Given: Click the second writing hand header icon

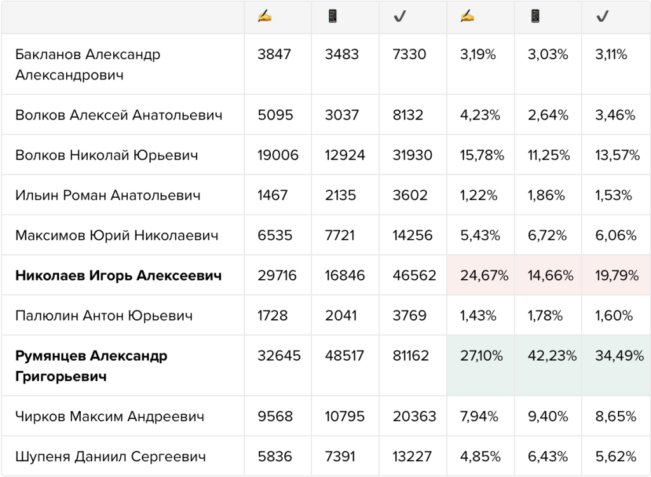Looking at the screenshot, I should 467,17.
